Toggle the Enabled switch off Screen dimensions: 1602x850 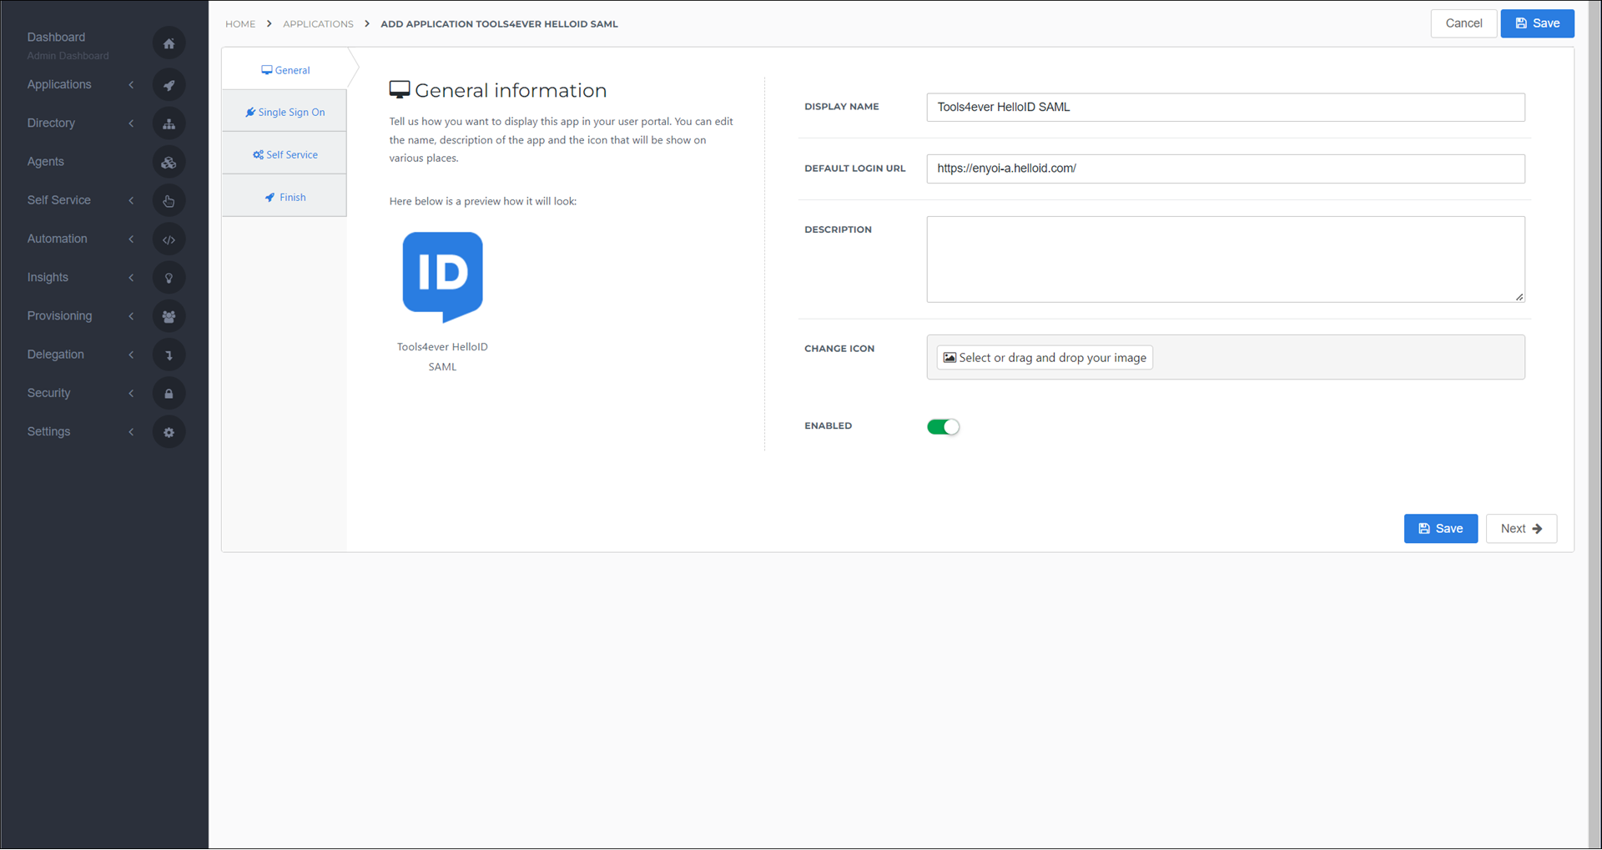coord(943,427)
